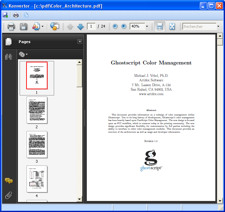Screen dimensions: 225x212
Task: Click the ghostscript logo in the page
Action: pos(151,160)
